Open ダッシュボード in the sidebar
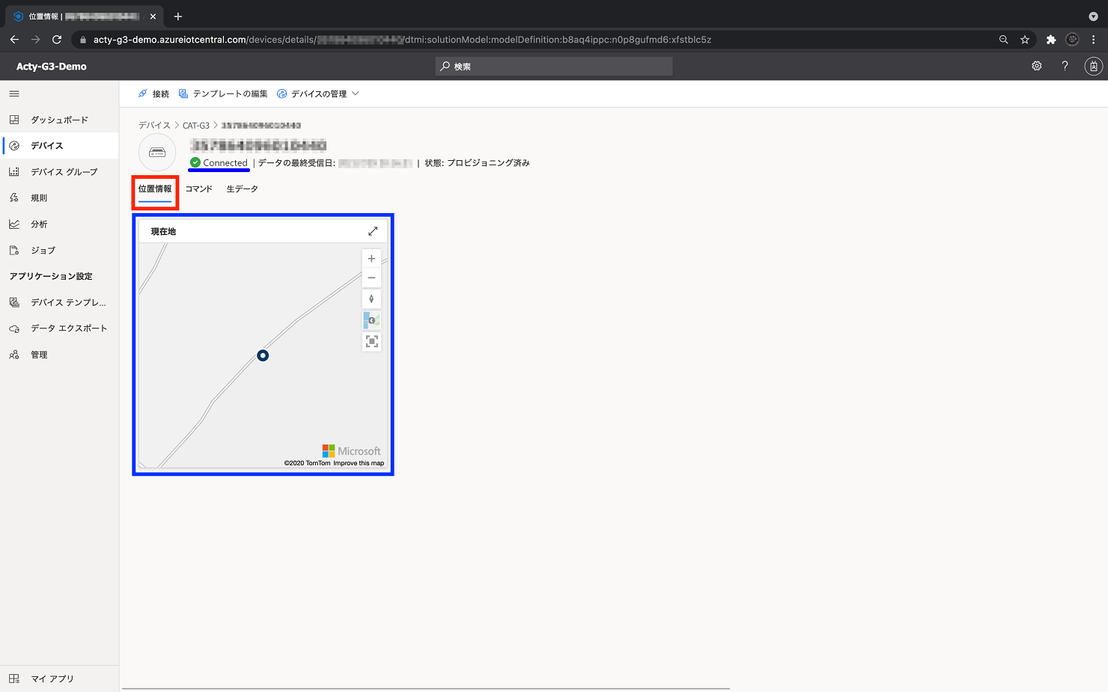This screenshot has height=692, width=1108. tap(59, 120)
